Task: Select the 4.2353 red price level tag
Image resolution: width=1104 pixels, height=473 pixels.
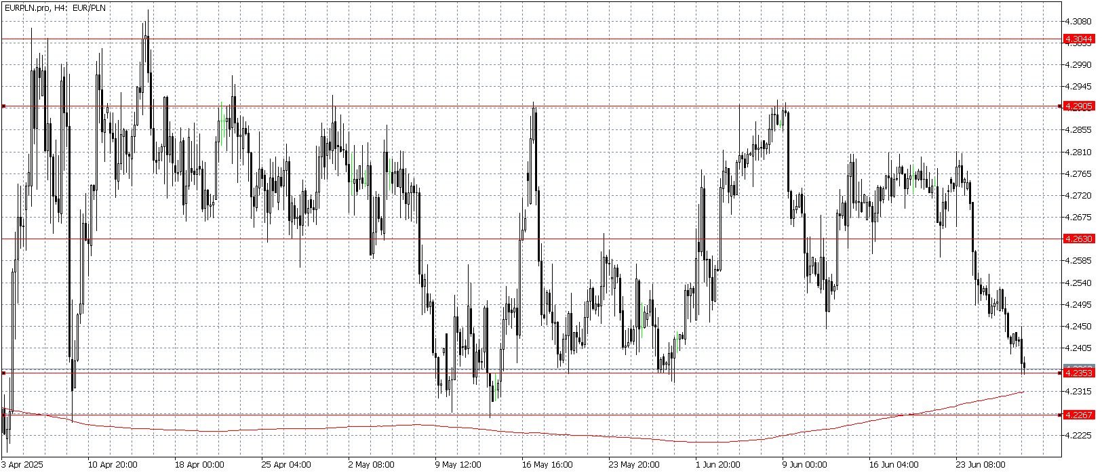Action: (1078, 373)
